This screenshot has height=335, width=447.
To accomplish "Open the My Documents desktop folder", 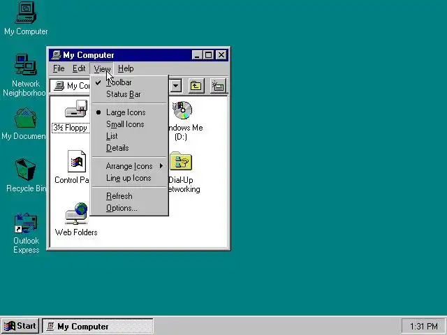I will click(24, 123).
